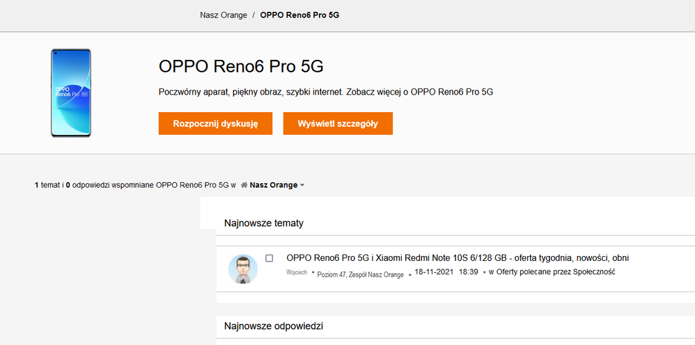This screenshot has height=345, width=695.
Task: Click the home icon beside Nasz Orange
Action: pos(244,186)
